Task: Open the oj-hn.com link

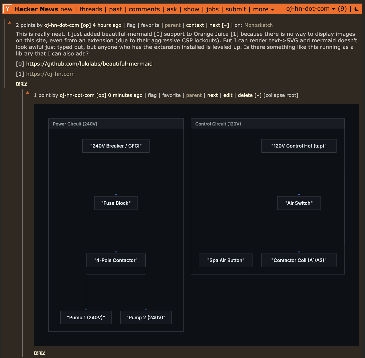Action: tap(50, 74)
